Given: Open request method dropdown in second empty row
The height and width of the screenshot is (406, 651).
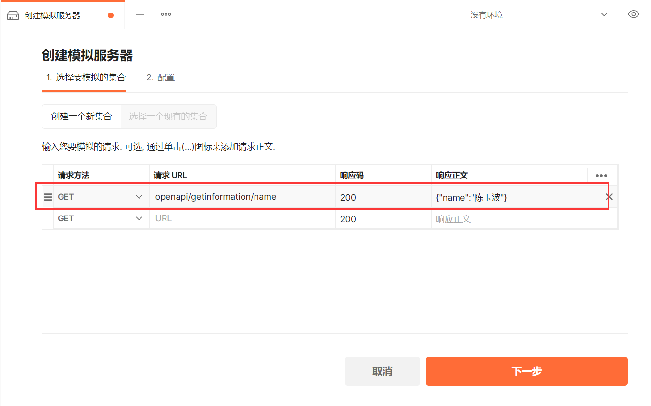Looking at the screenshot, I should tap(101, 218).
